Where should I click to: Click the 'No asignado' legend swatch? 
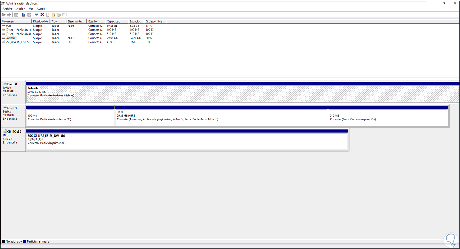tap(3, 241)
